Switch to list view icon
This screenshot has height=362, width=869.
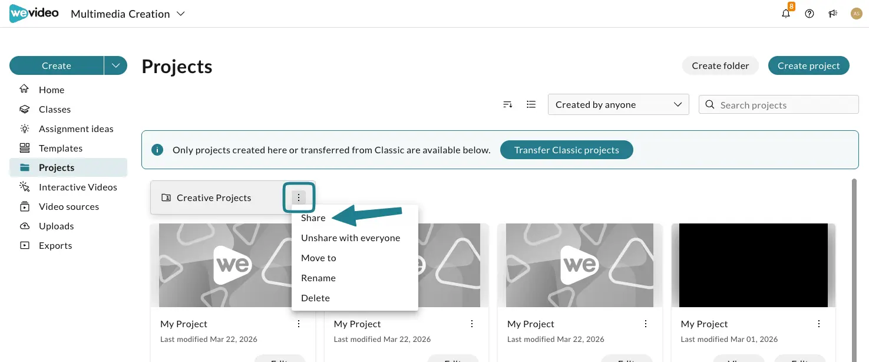pyautogui.click(x=531, y=104)
